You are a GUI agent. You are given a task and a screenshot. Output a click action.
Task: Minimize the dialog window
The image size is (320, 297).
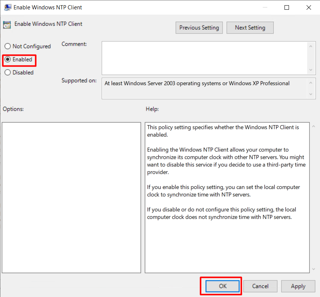(x=265, y=7)
